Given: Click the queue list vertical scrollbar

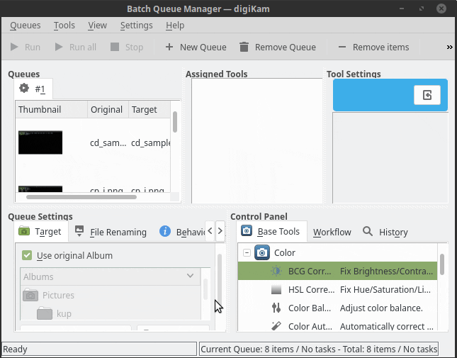Looking at the screenshot, I should pos(175,122).
